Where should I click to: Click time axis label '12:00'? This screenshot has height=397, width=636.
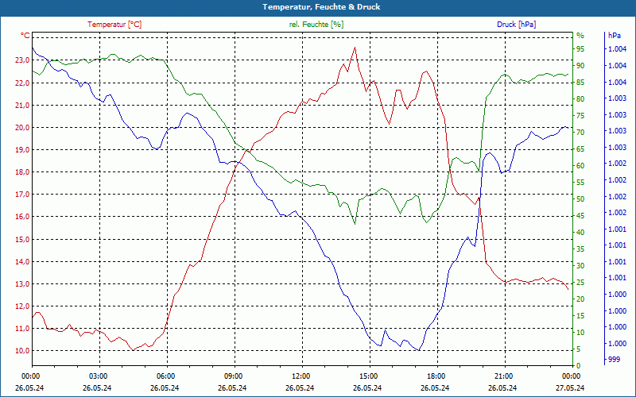301,376
